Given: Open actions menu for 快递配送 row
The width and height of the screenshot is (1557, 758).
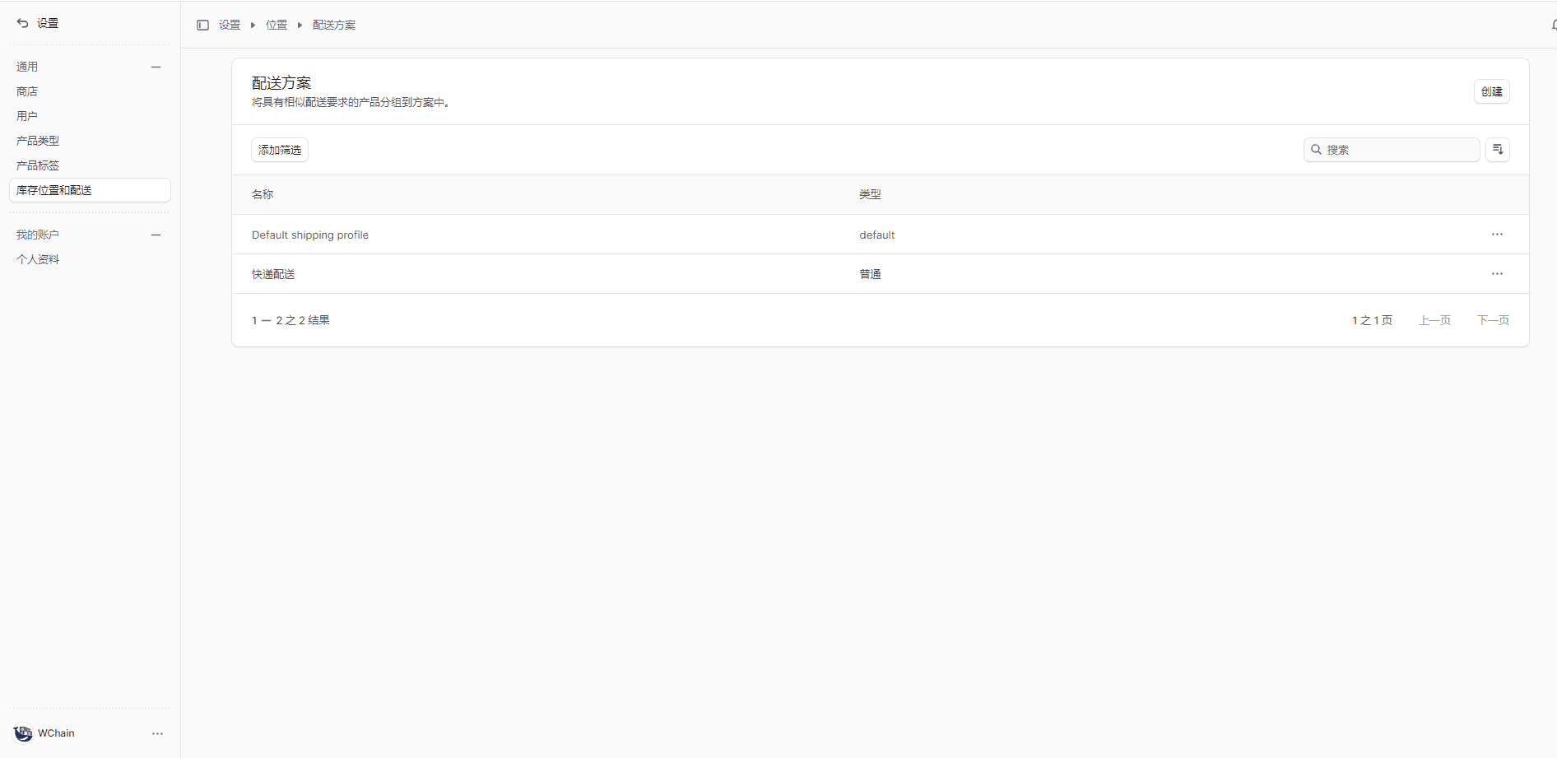Looking at the screenshot, I should click(1496, 274).
